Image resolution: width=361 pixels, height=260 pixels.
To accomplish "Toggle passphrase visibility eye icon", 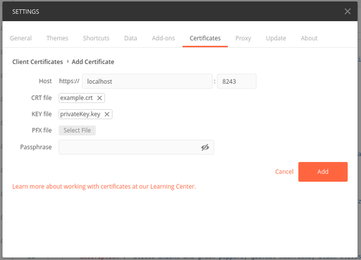I will tap(205, 147).
